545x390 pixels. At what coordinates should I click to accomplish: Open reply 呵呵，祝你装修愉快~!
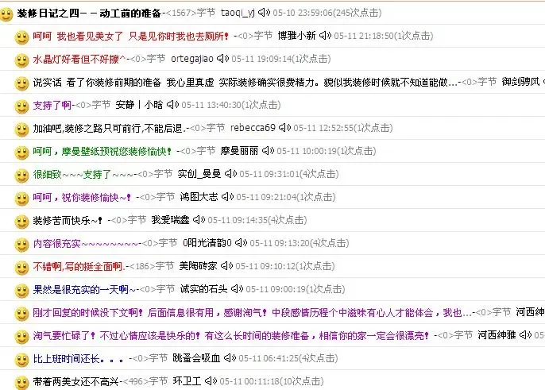click(82, 198)
